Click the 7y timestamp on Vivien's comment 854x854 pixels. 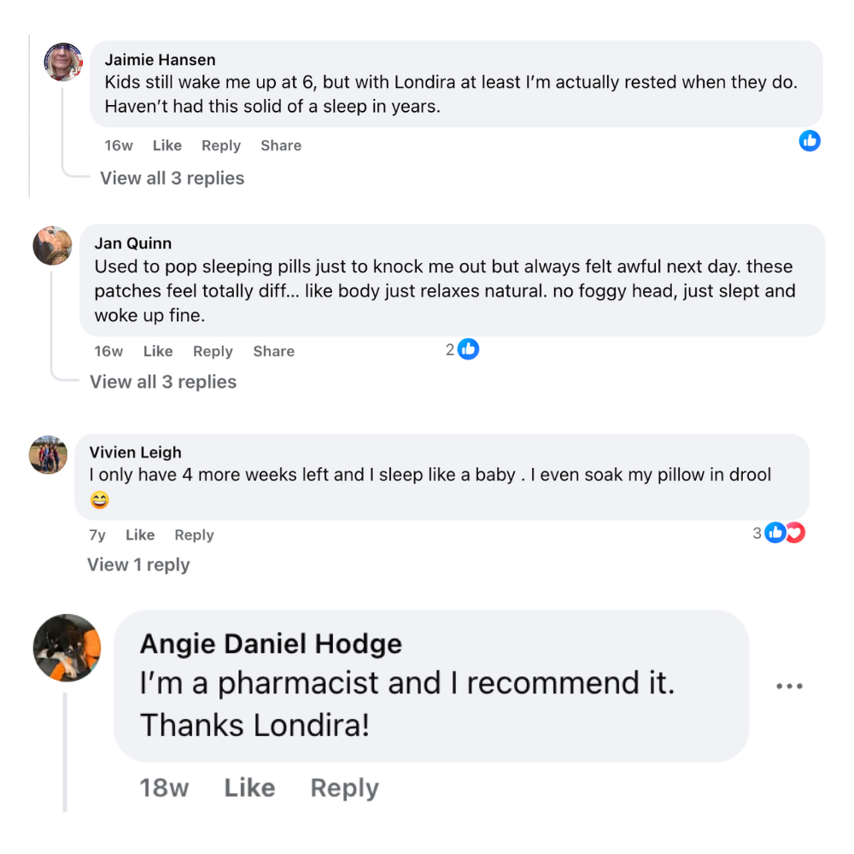[97, 535]
